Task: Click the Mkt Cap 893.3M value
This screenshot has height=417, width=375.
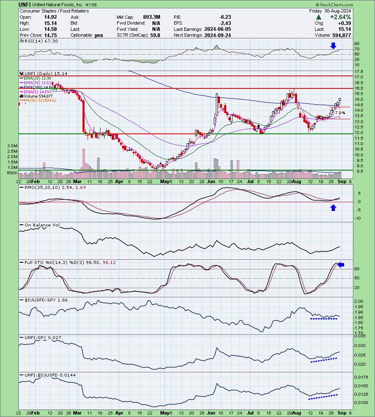Action: pyautogui.click(x=152, y=17)
